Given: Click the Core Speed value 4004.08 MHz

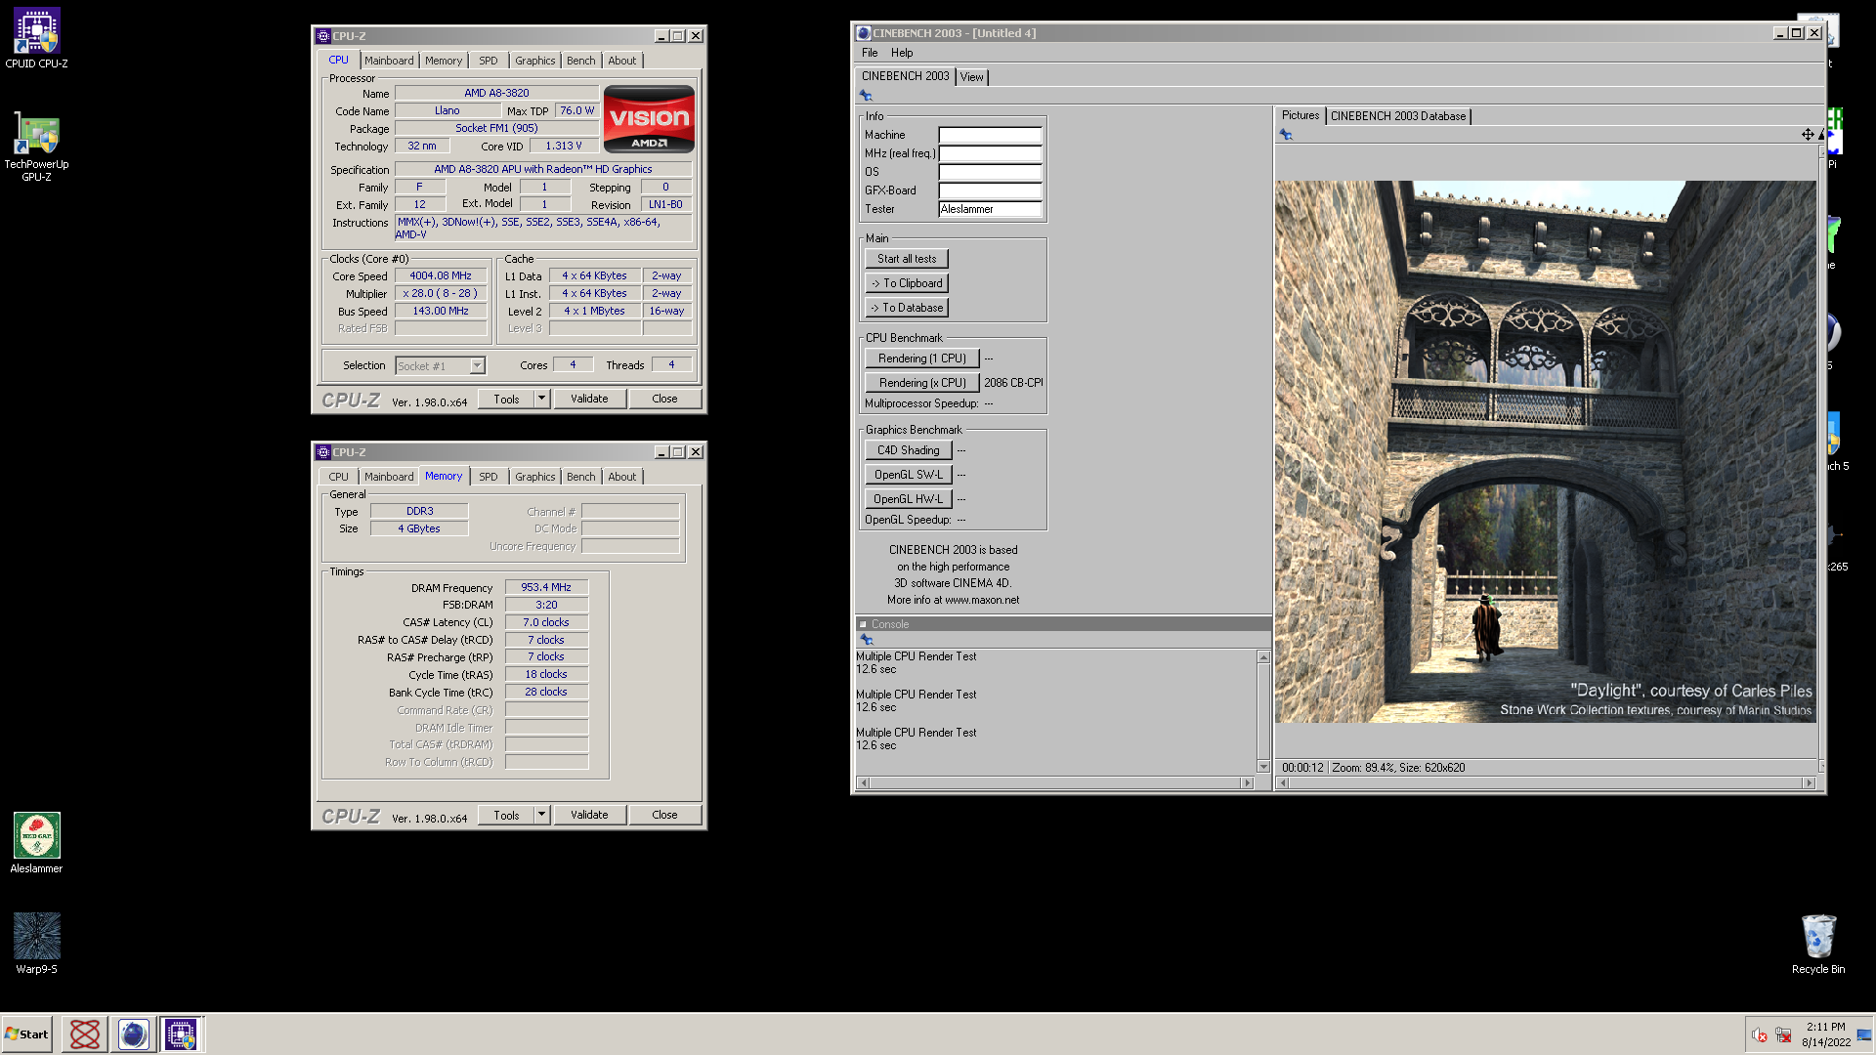Looking at the screenshot, I should coord(441,275).
